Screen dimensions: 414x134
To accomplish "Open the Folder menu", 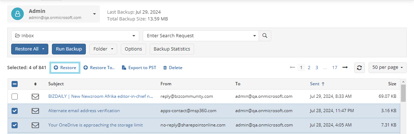I will pos(103,49).
